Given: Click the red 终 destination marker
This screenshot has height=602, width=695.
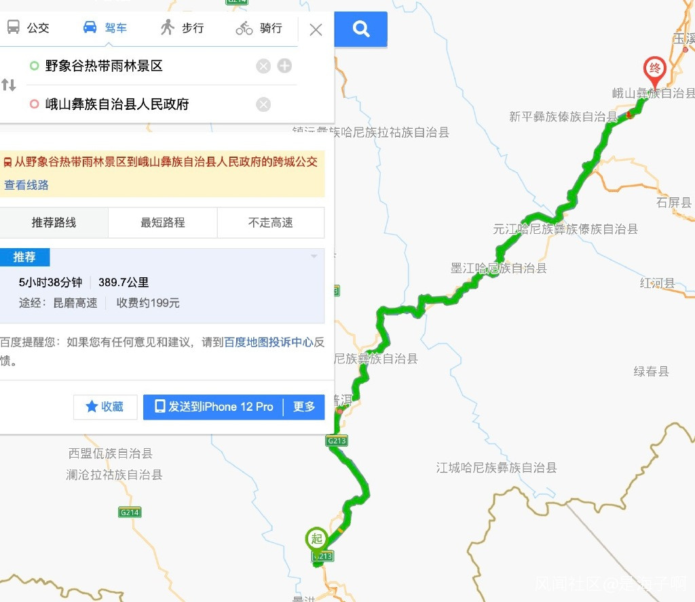Looking at the screenshot, I should point(655,70).
